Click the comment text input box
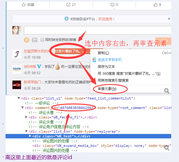The image size is (179, 162). point(97,30)
